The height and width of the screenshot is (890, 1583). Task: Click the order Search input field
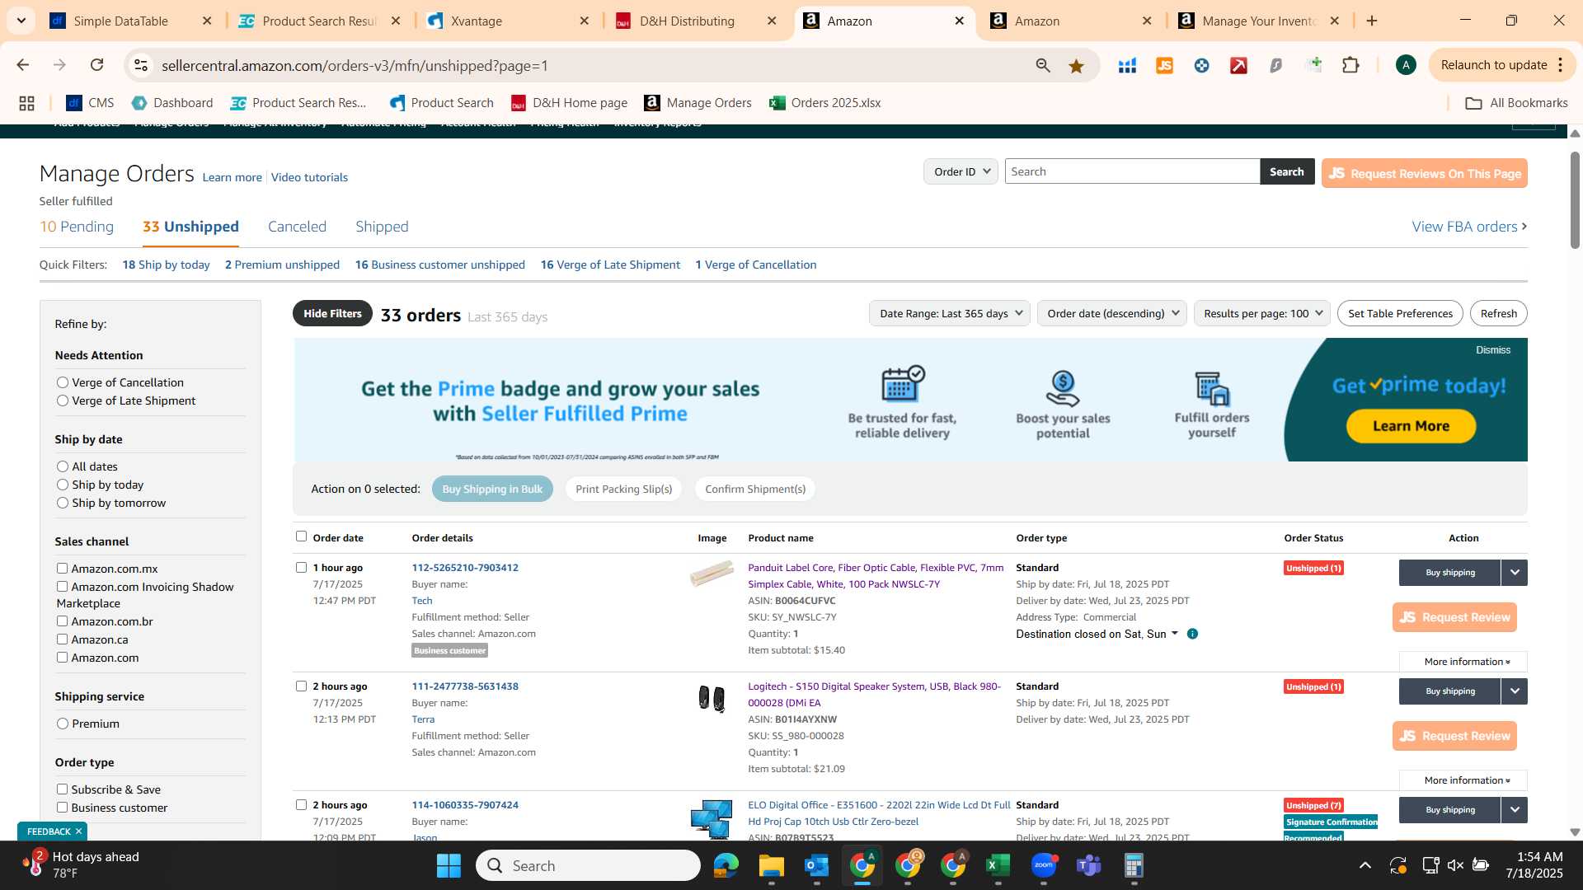(x=1132, y=171)
